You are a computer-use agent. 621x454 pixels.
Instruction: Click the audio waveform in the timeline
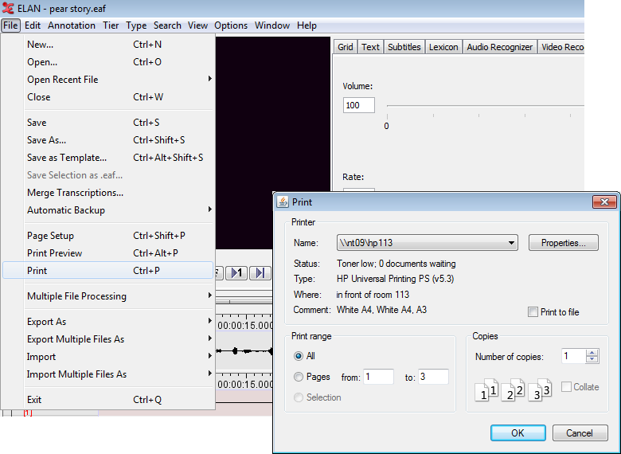(x=244, y=351)
